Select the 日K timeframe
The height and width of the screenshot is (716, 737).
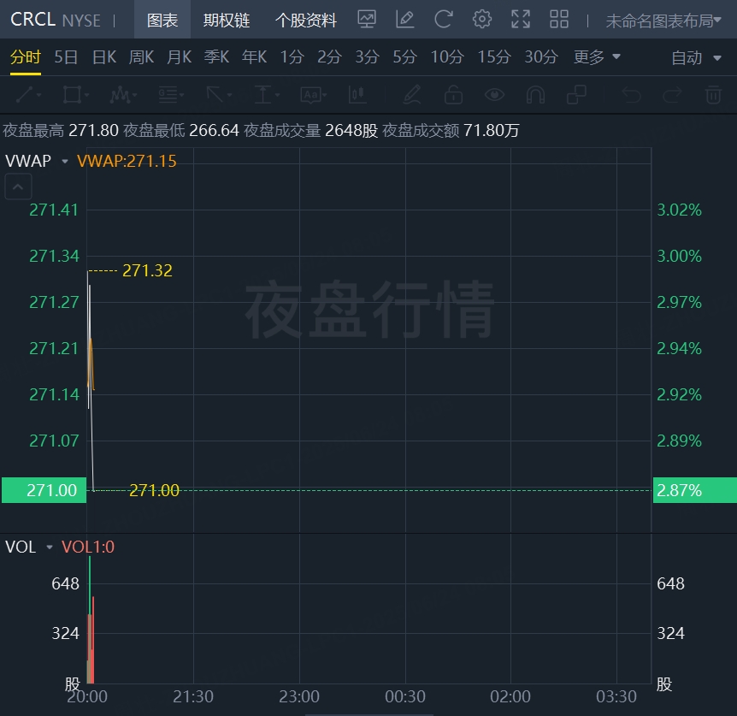103,56
